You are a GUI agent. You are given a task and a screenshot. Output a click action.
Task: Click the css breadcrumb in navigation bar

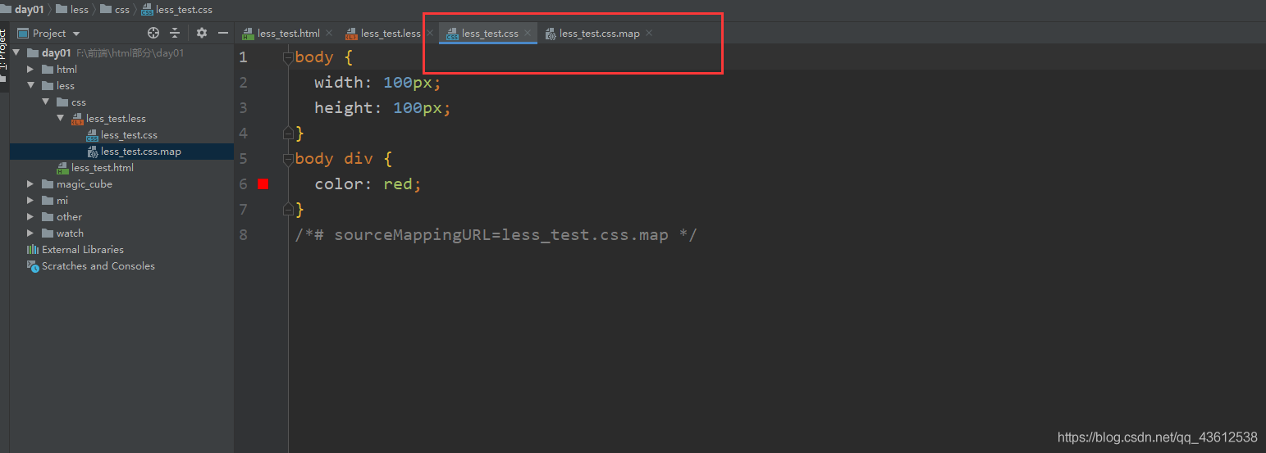pyautogui.click(x=122, y=10)
